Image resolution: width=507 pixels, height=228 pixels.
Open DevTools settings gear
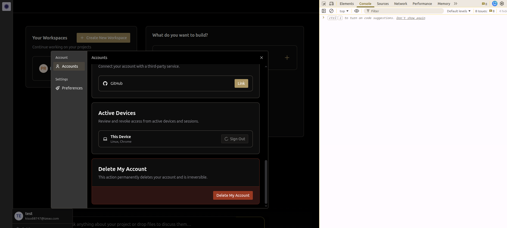coord(502,4)
